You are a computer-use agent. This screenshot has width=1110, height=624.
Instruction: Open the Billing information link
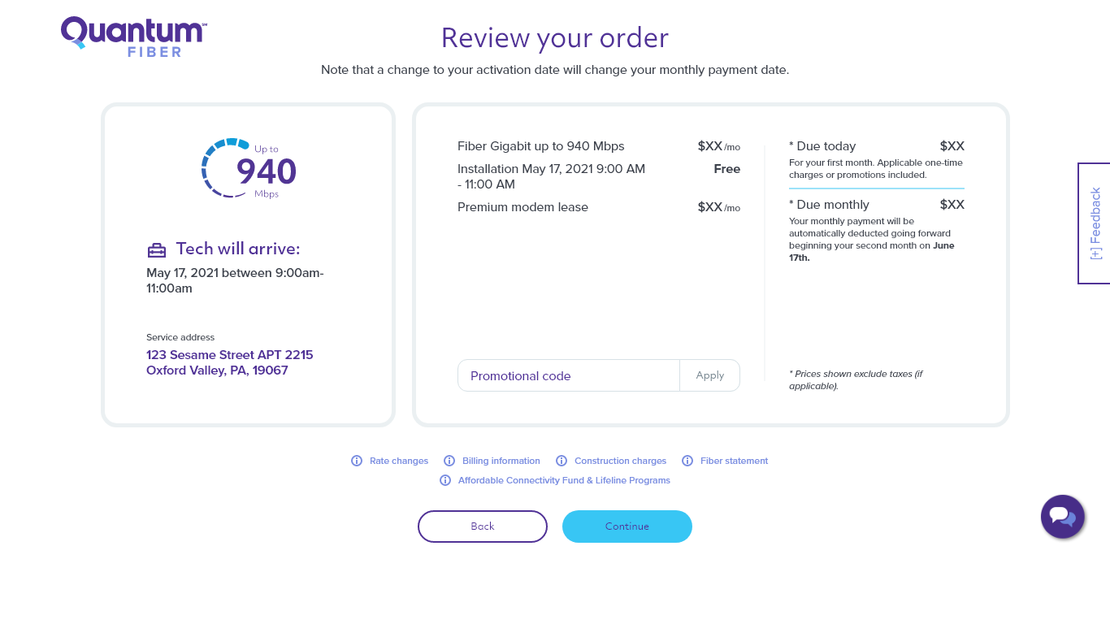pos(501,461)
